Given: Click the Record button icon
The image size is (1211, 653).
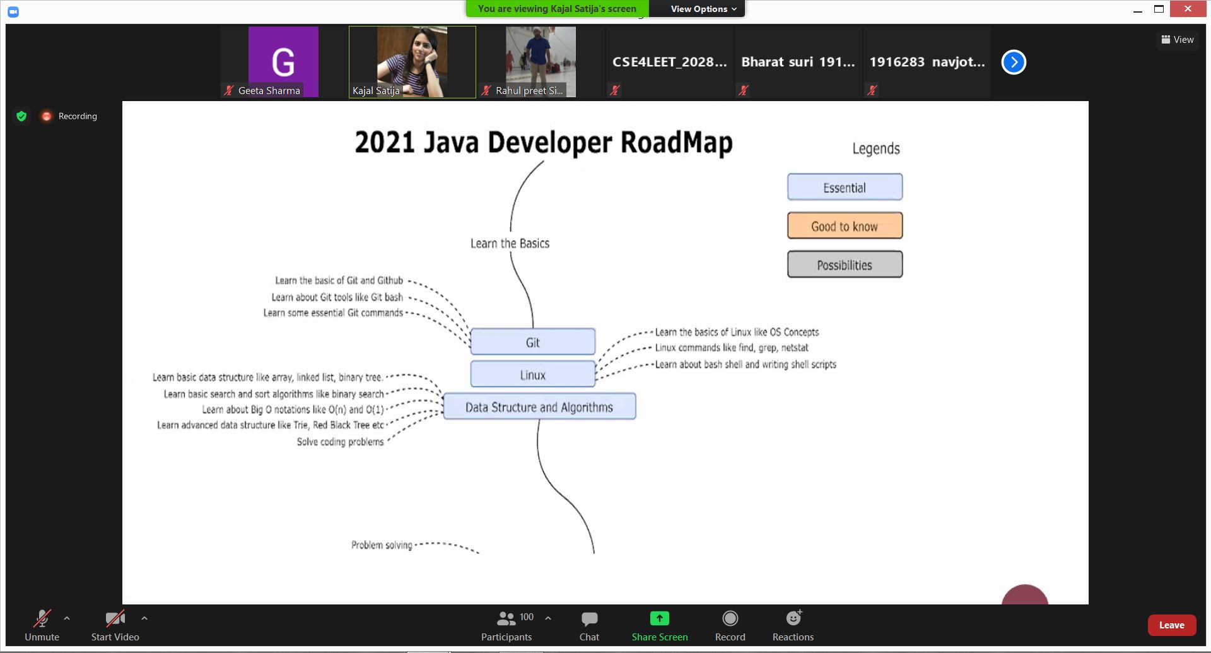Looking at the screenshot, I should pyautogui.click(x=730, y=618).
